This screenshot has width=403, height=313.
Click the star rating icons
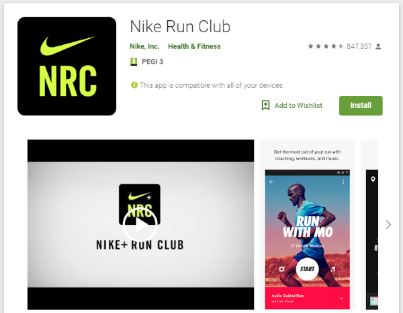click(326, 46)
